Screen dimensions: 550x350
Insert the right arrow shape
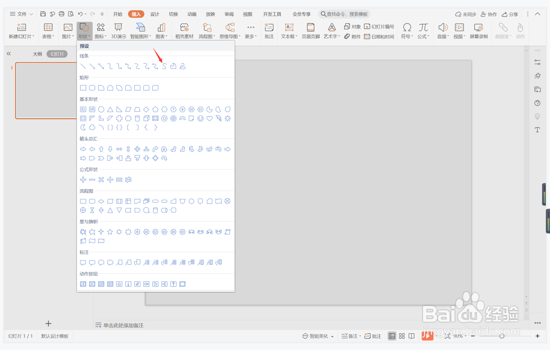[83, 149]
